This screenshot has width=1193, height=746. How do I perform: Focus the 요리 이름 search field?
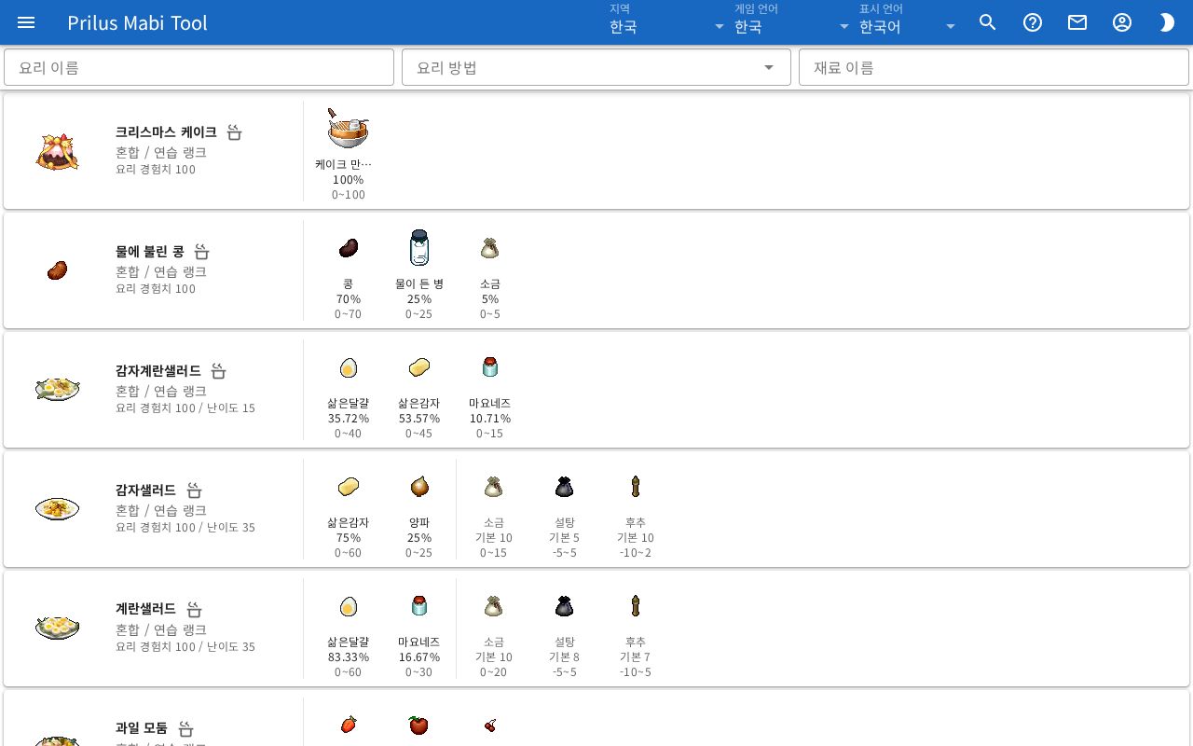point(199,67)
